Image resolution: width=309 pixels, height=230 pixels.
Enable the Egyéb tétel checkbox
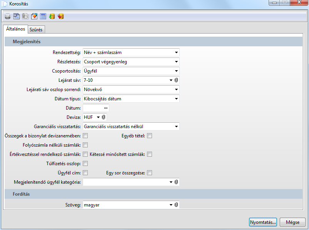tap(150, 136)
